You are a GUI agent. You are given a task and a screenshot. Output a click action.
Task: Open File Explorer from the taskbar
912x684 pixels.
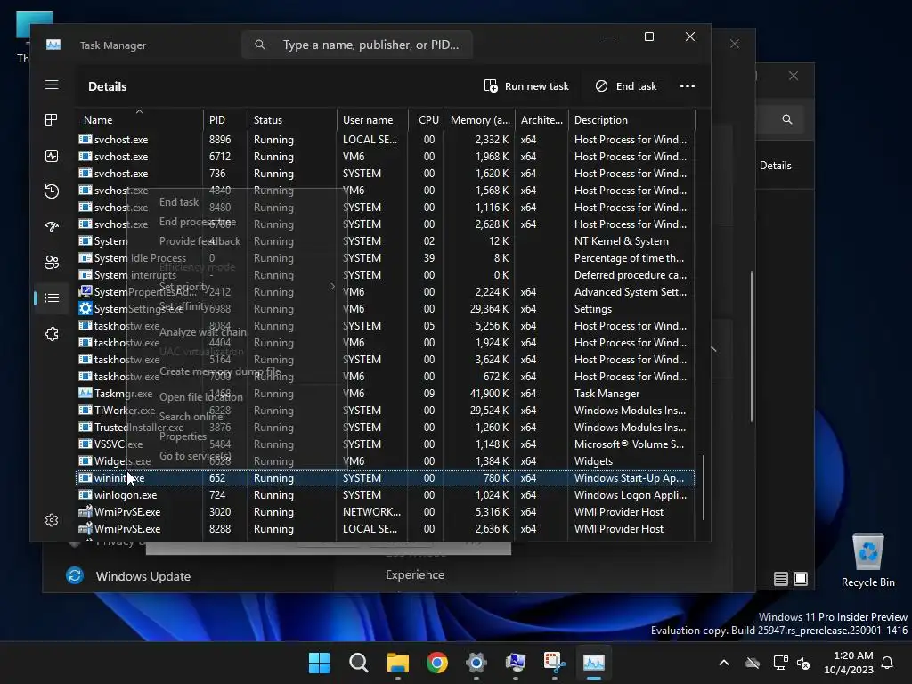(398, 663)
